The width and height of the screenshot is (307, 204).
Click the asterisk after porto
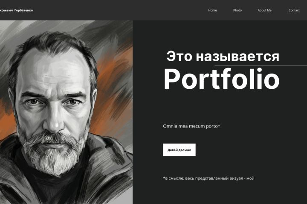(219, 125)
